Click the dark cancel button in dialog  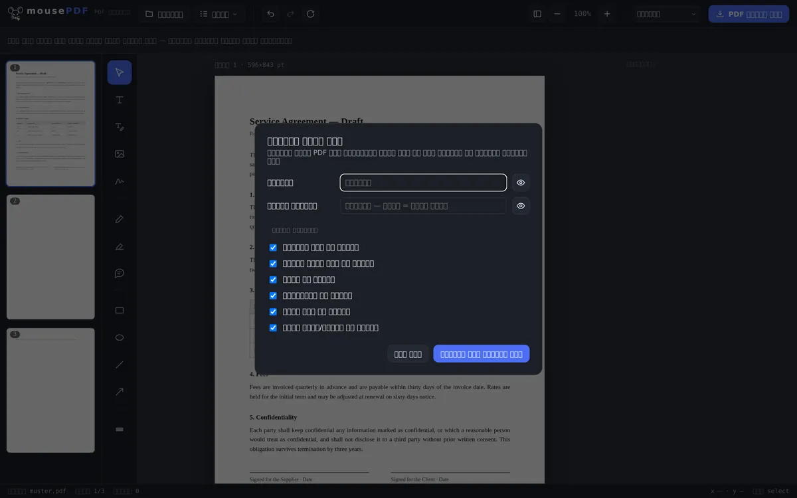pos(408,354)
